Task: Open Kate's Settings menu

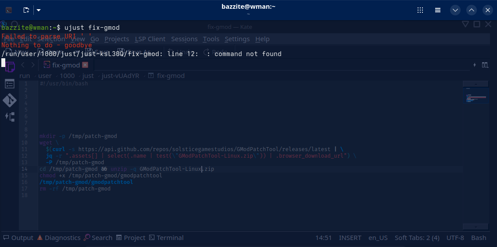Action: coord(237,39)
